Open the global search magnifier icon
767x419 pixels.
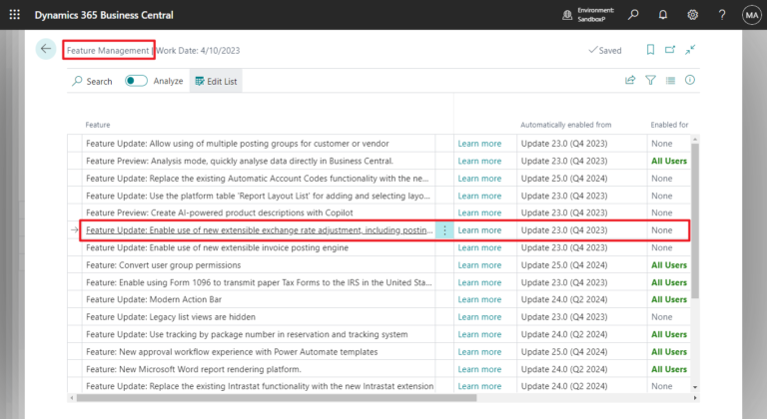(633, 15)
